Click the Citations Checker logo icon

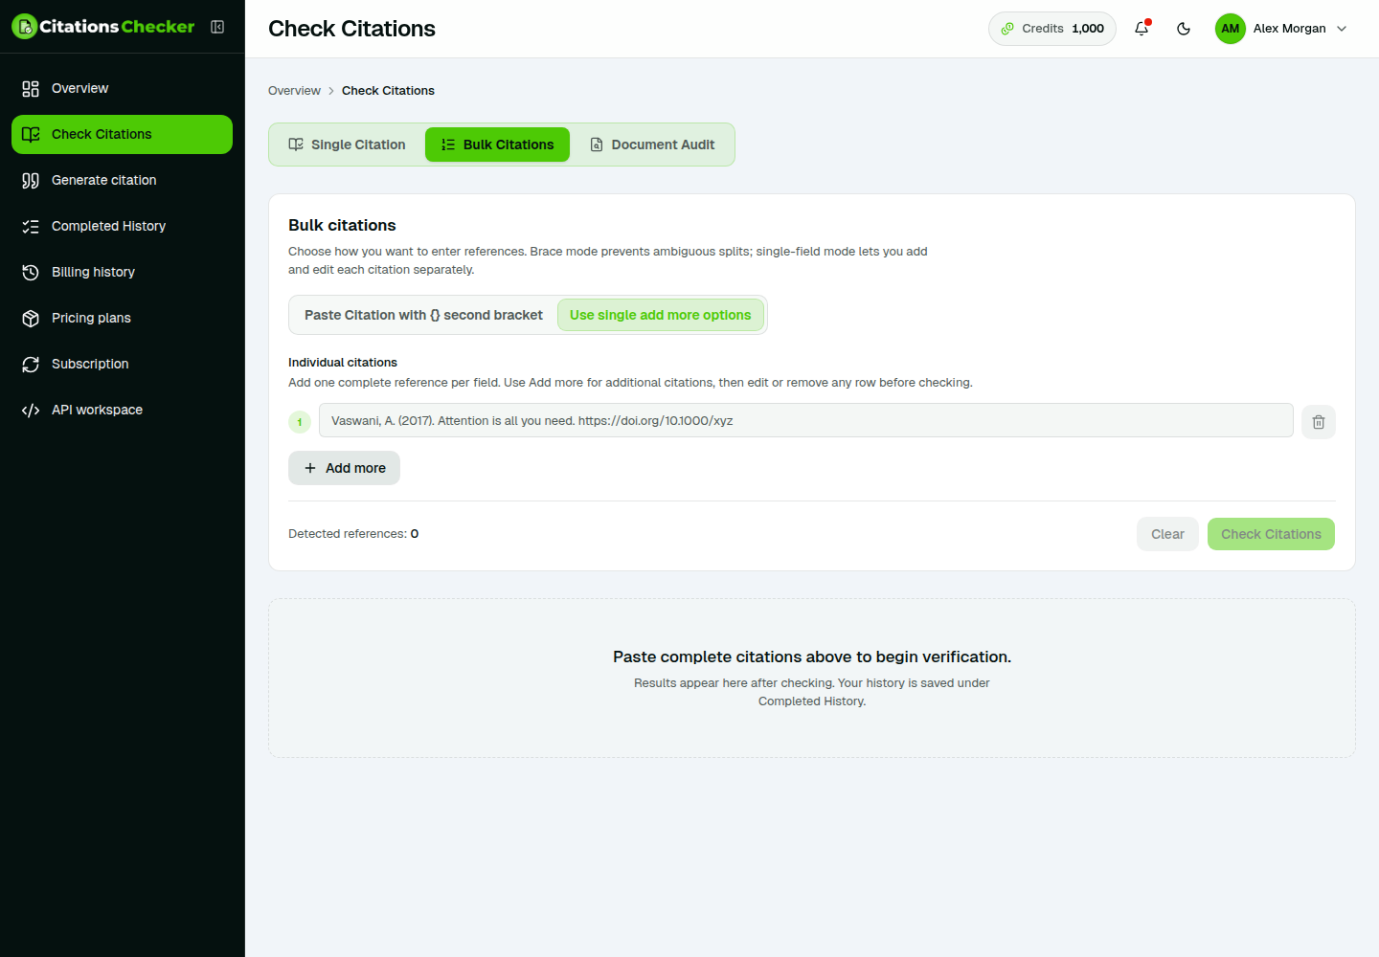pyautogui.click(x=24, y=27)
